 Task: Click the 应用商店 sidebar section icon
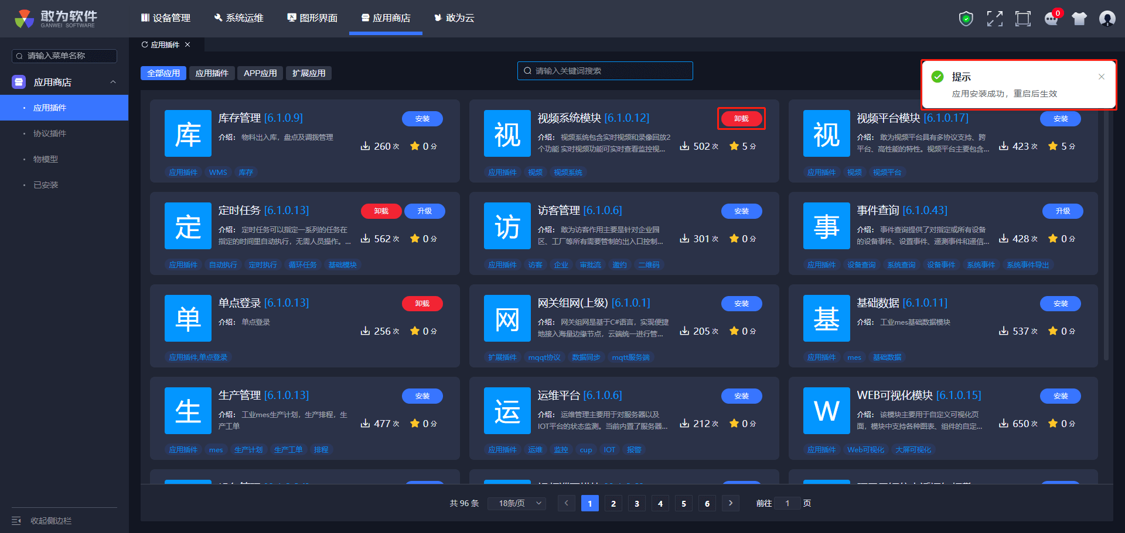[x=19, y=82]
